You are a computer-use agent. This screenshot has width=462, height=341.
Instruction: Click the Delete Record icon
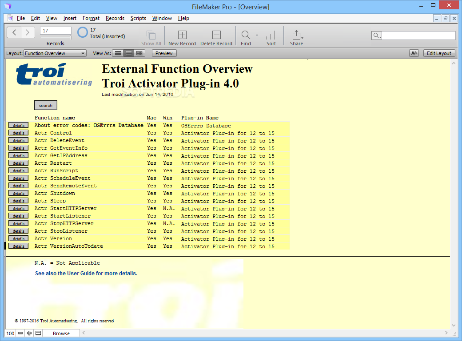(216, 35)
